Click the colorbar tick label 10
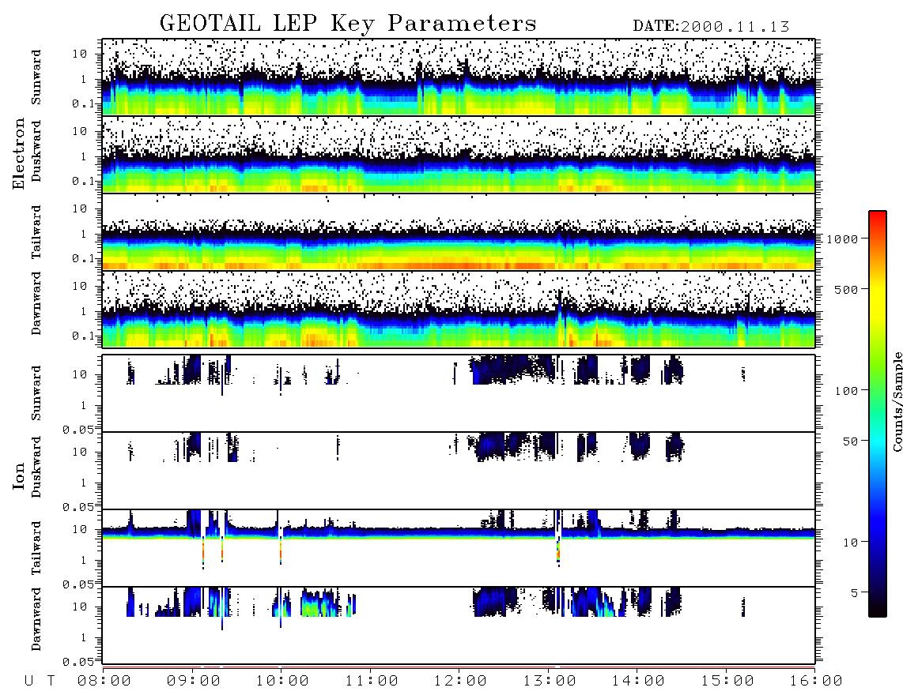Image resolution: width=903 pixels, height=695 pixels. [850, 543]
